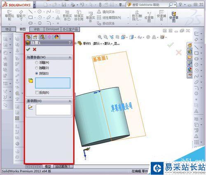Switch to the 评估 (Evaluate) tab

37,29
